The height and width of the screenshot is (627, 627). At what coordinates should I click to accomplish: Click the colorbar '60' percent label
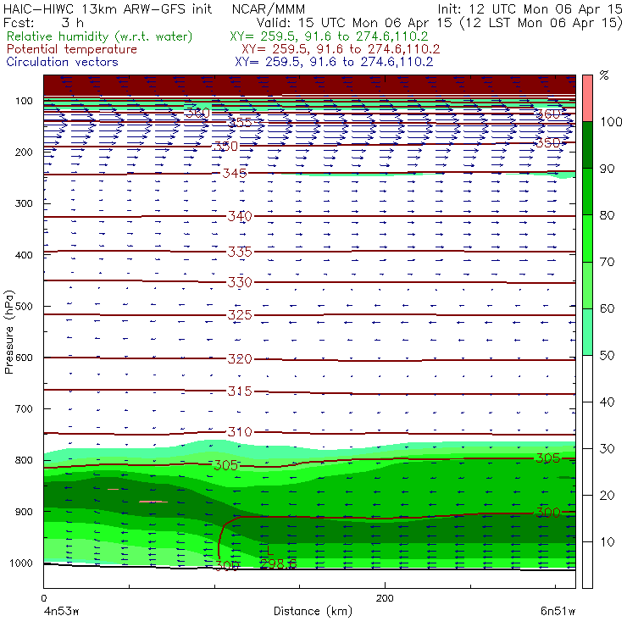pos(607,308)
